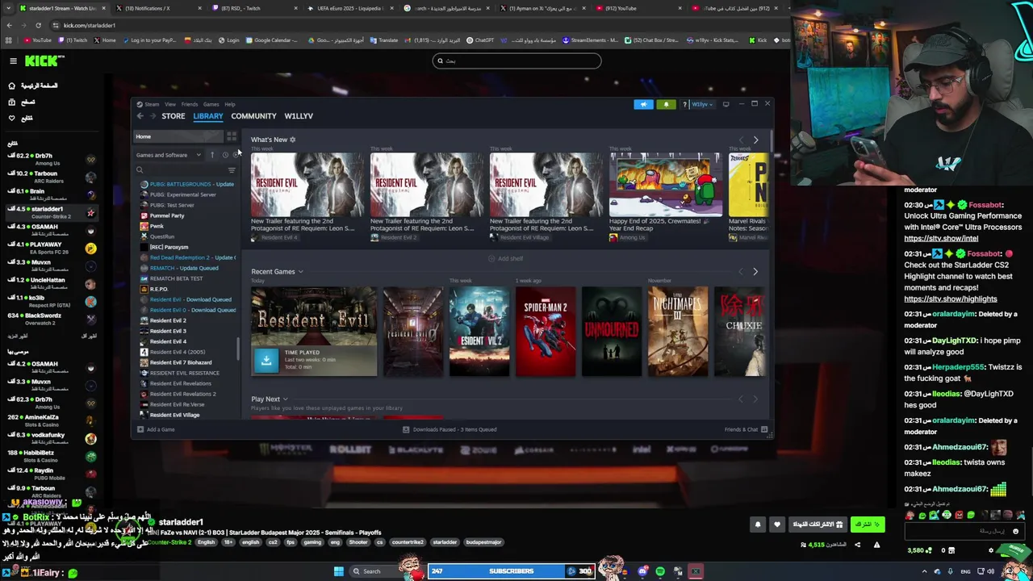Open the View menu in Steam

[x=170, y=104]
